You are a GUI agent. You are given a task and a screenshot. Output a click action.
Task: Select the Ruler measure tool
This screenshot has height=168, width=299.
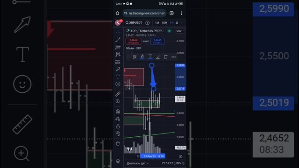118,94
